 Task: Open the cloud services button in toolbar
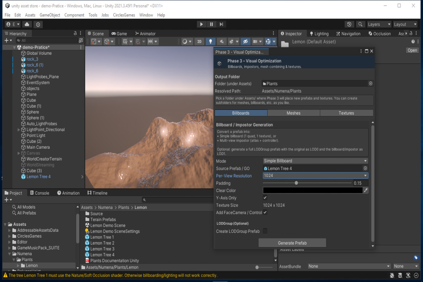coord(27,24)
